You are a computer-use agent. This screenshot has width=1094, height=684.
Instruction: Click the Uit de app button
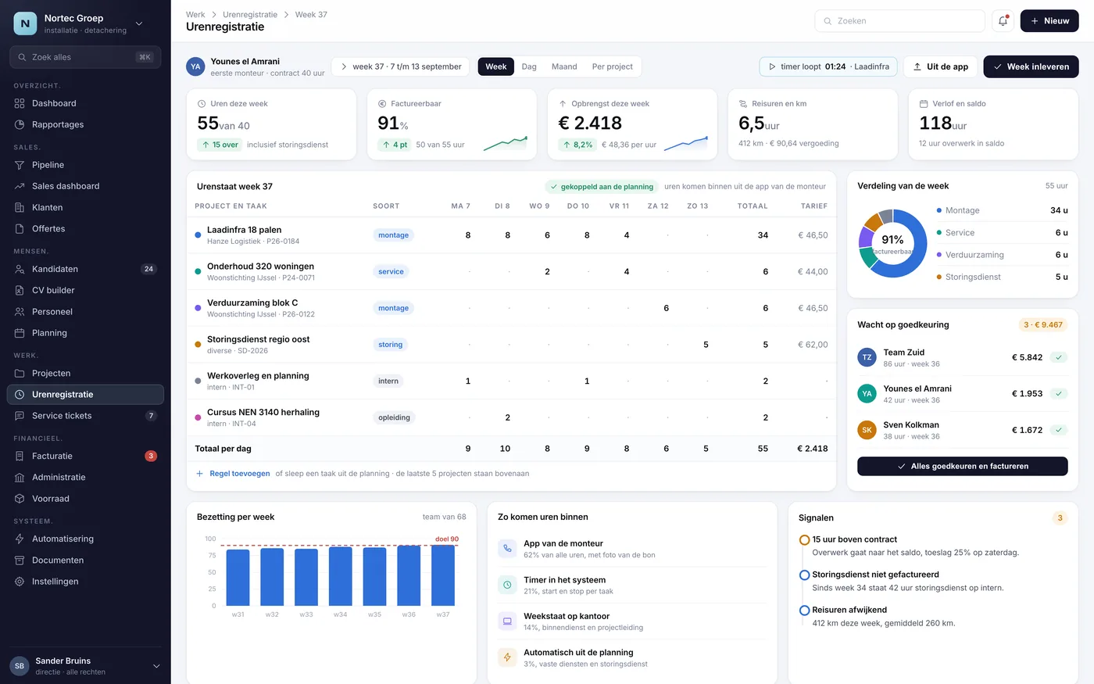(940, 66)
